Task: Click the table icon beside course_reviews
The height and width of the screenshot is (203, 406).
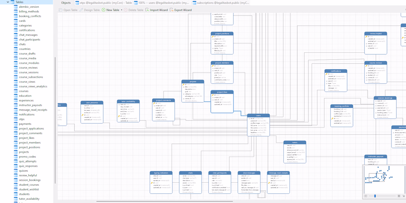Action: 16,68
